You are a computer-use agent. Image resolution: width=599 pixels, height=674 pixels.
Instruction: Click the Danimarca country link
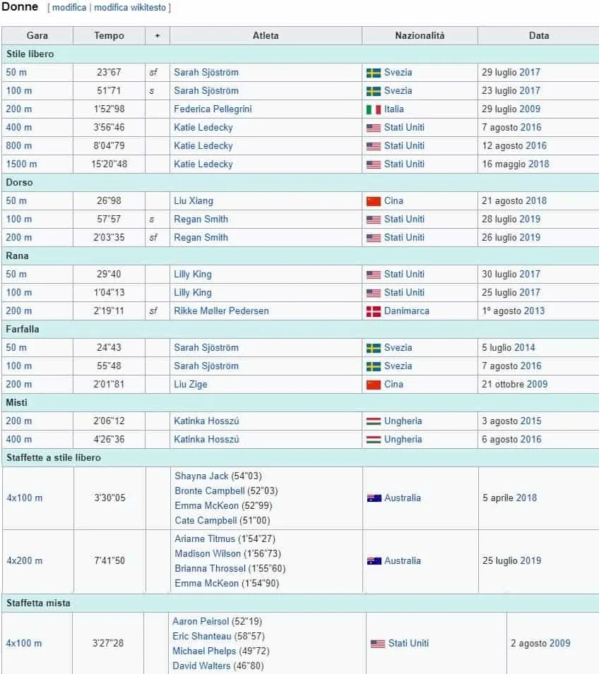pos(406,311)
